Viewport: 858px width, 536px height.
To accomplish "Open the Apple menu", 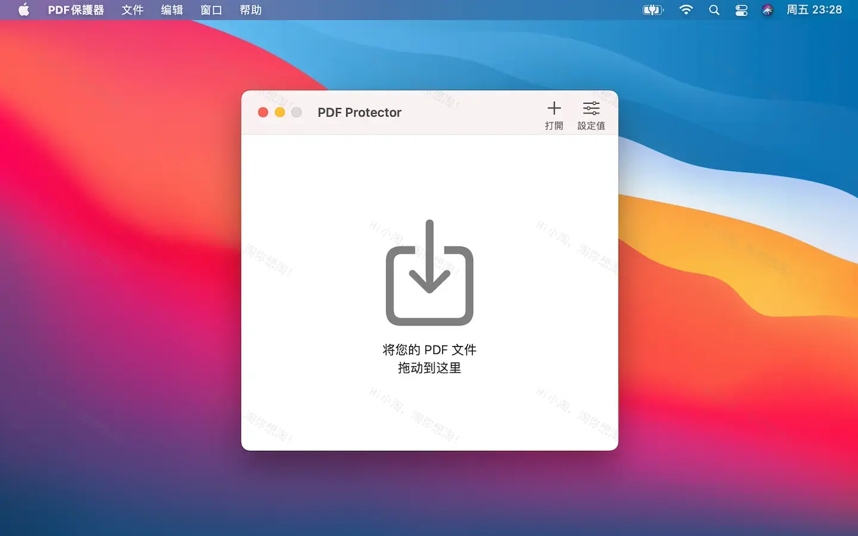I will 24,10.
